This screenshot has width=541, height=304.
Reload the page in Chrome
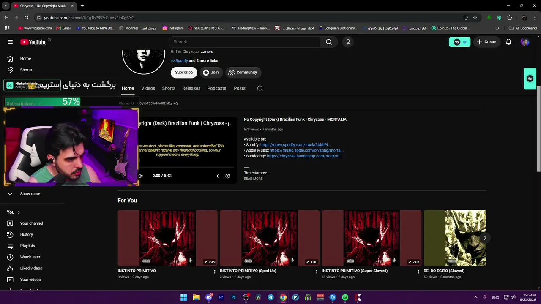pyautogui.click(x=26, y=18)
